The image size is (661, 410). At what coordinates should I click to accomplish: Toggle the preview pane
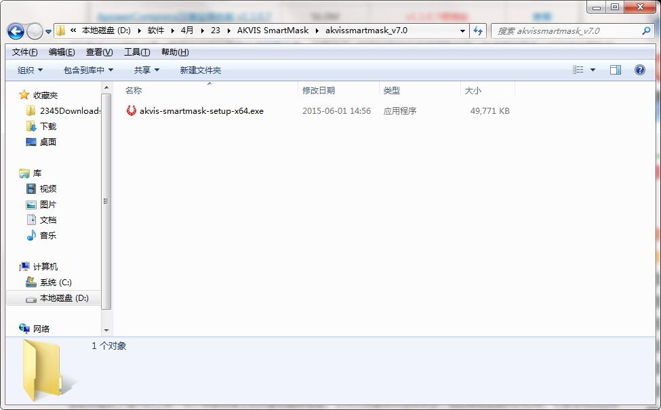pos(616,70)
